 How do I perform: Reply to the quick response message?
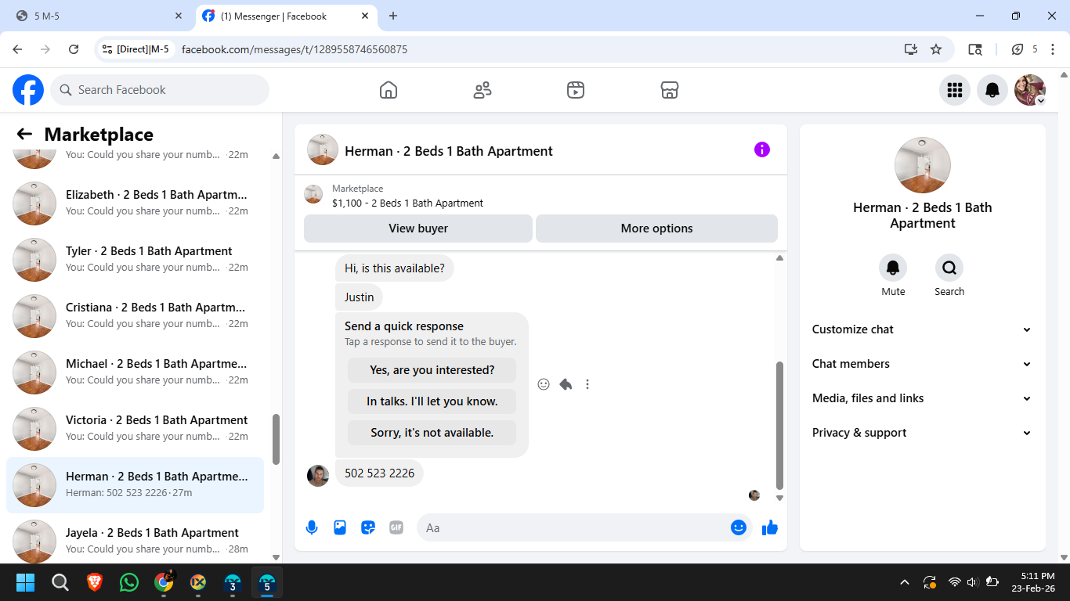[x=566, y=384]
